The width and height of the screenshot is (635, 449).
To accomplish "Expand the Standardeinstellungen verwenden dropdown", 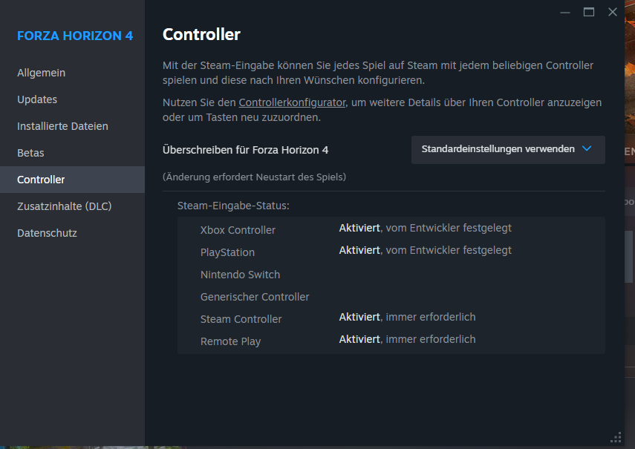I will point(508,149).
